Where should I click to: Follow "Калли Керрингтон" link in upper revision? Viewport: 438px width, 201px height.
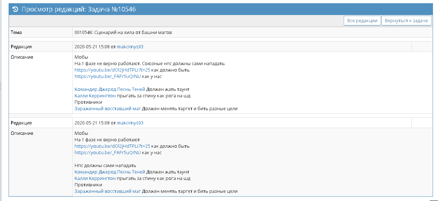click(95, 96)
